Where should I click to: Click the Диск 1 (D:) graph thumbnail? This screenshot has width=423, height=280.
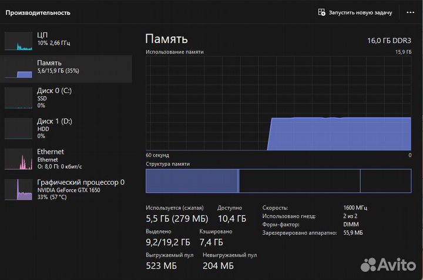click(19, 128)
